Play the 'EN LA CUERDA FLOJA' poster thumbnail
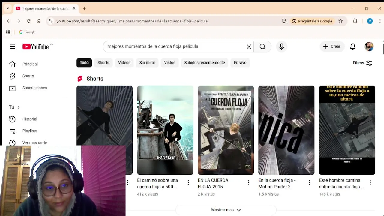 pyautogui.click(x=226, y=130)
